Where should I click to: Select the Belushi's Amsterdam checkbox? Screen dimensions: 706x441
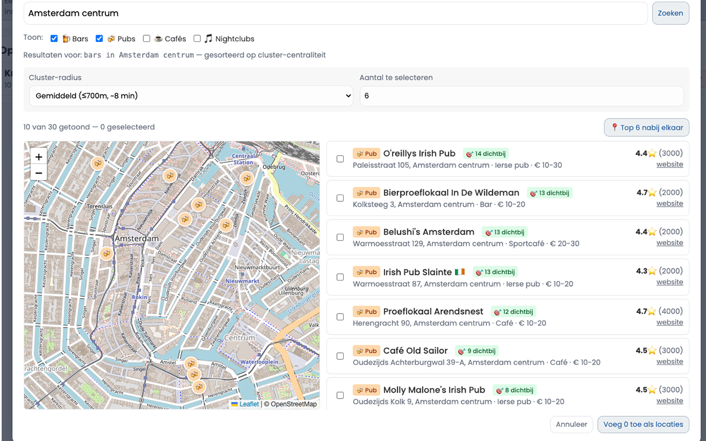[340, 237]
